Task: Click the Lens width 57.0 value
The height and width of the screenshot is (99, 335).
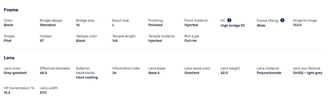Action: (x=43, y=92)
